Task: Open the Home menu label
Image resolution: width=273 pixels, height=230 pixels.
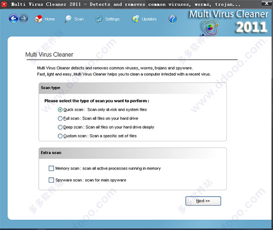Action: click(x=50, y=19)
